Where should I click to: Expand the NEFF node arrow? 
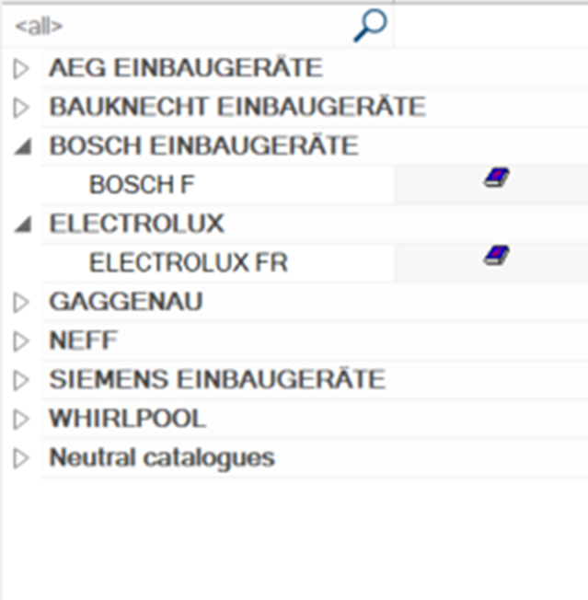point(21,341)
